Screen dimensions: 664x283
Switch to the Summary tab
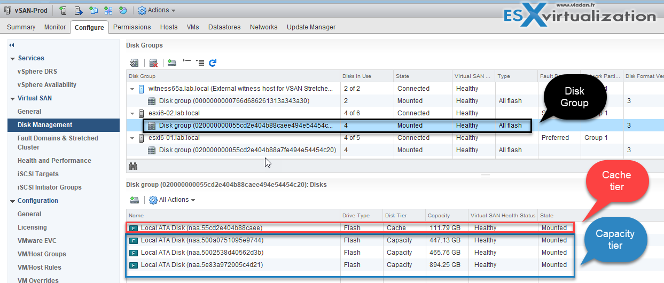click(21, 27)
